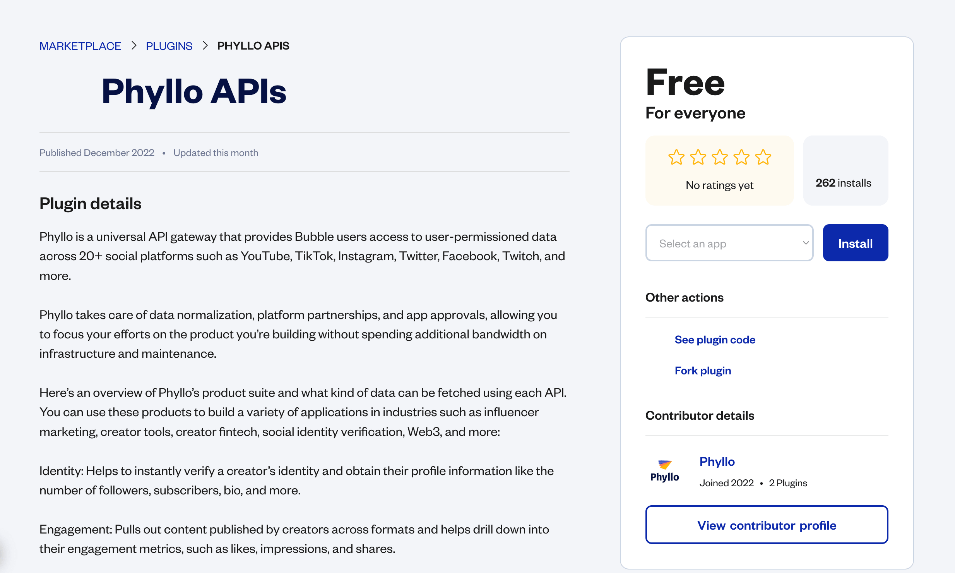Click chevron after PLUGINS breadcrumb
This screenshot has height=573, width=955.
(205, 46)
